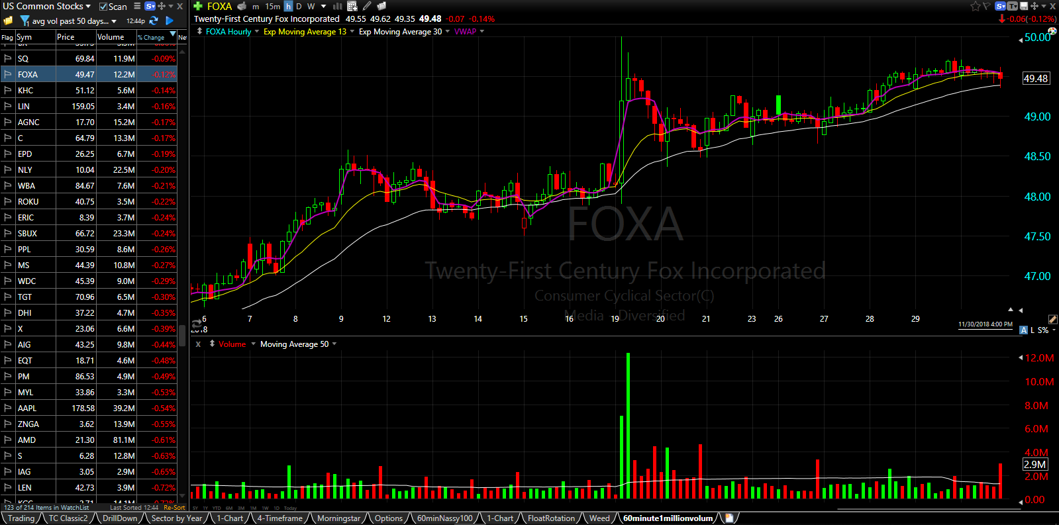Close the Volume pane with X
This screenshot has height=525, width=1059.
(x=197, y=344)
